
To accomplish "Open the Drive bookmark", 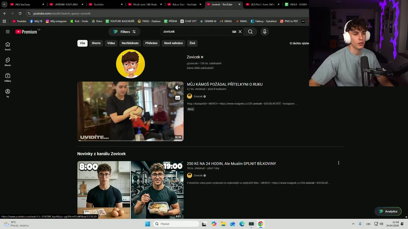I will coord(97,21).
